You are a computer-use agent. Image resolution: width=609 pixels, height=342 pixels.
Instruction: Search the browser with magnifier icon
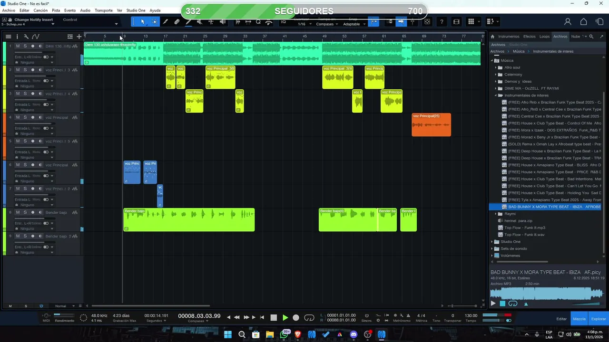[591, 36]
